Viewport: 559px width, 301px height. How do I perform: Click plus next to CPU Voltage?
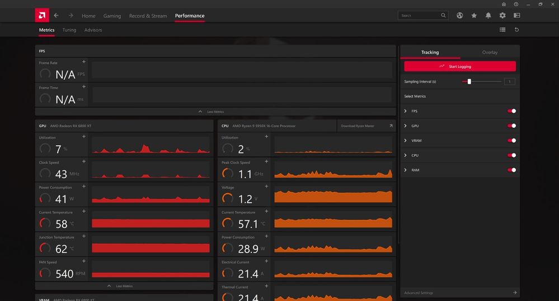266,187
